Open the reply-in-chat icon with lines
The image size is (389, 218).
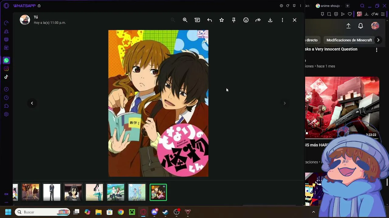click(x=197, y=20)
